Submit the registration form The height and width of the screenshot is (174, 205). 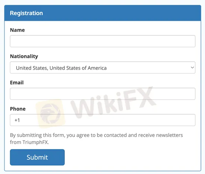[x=37, y=157]
